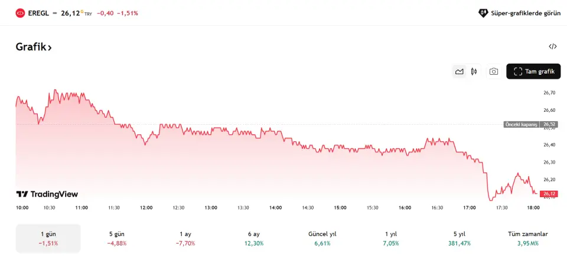
Task: Switch to candlestick chart style
Action: (x=474, y=72)
